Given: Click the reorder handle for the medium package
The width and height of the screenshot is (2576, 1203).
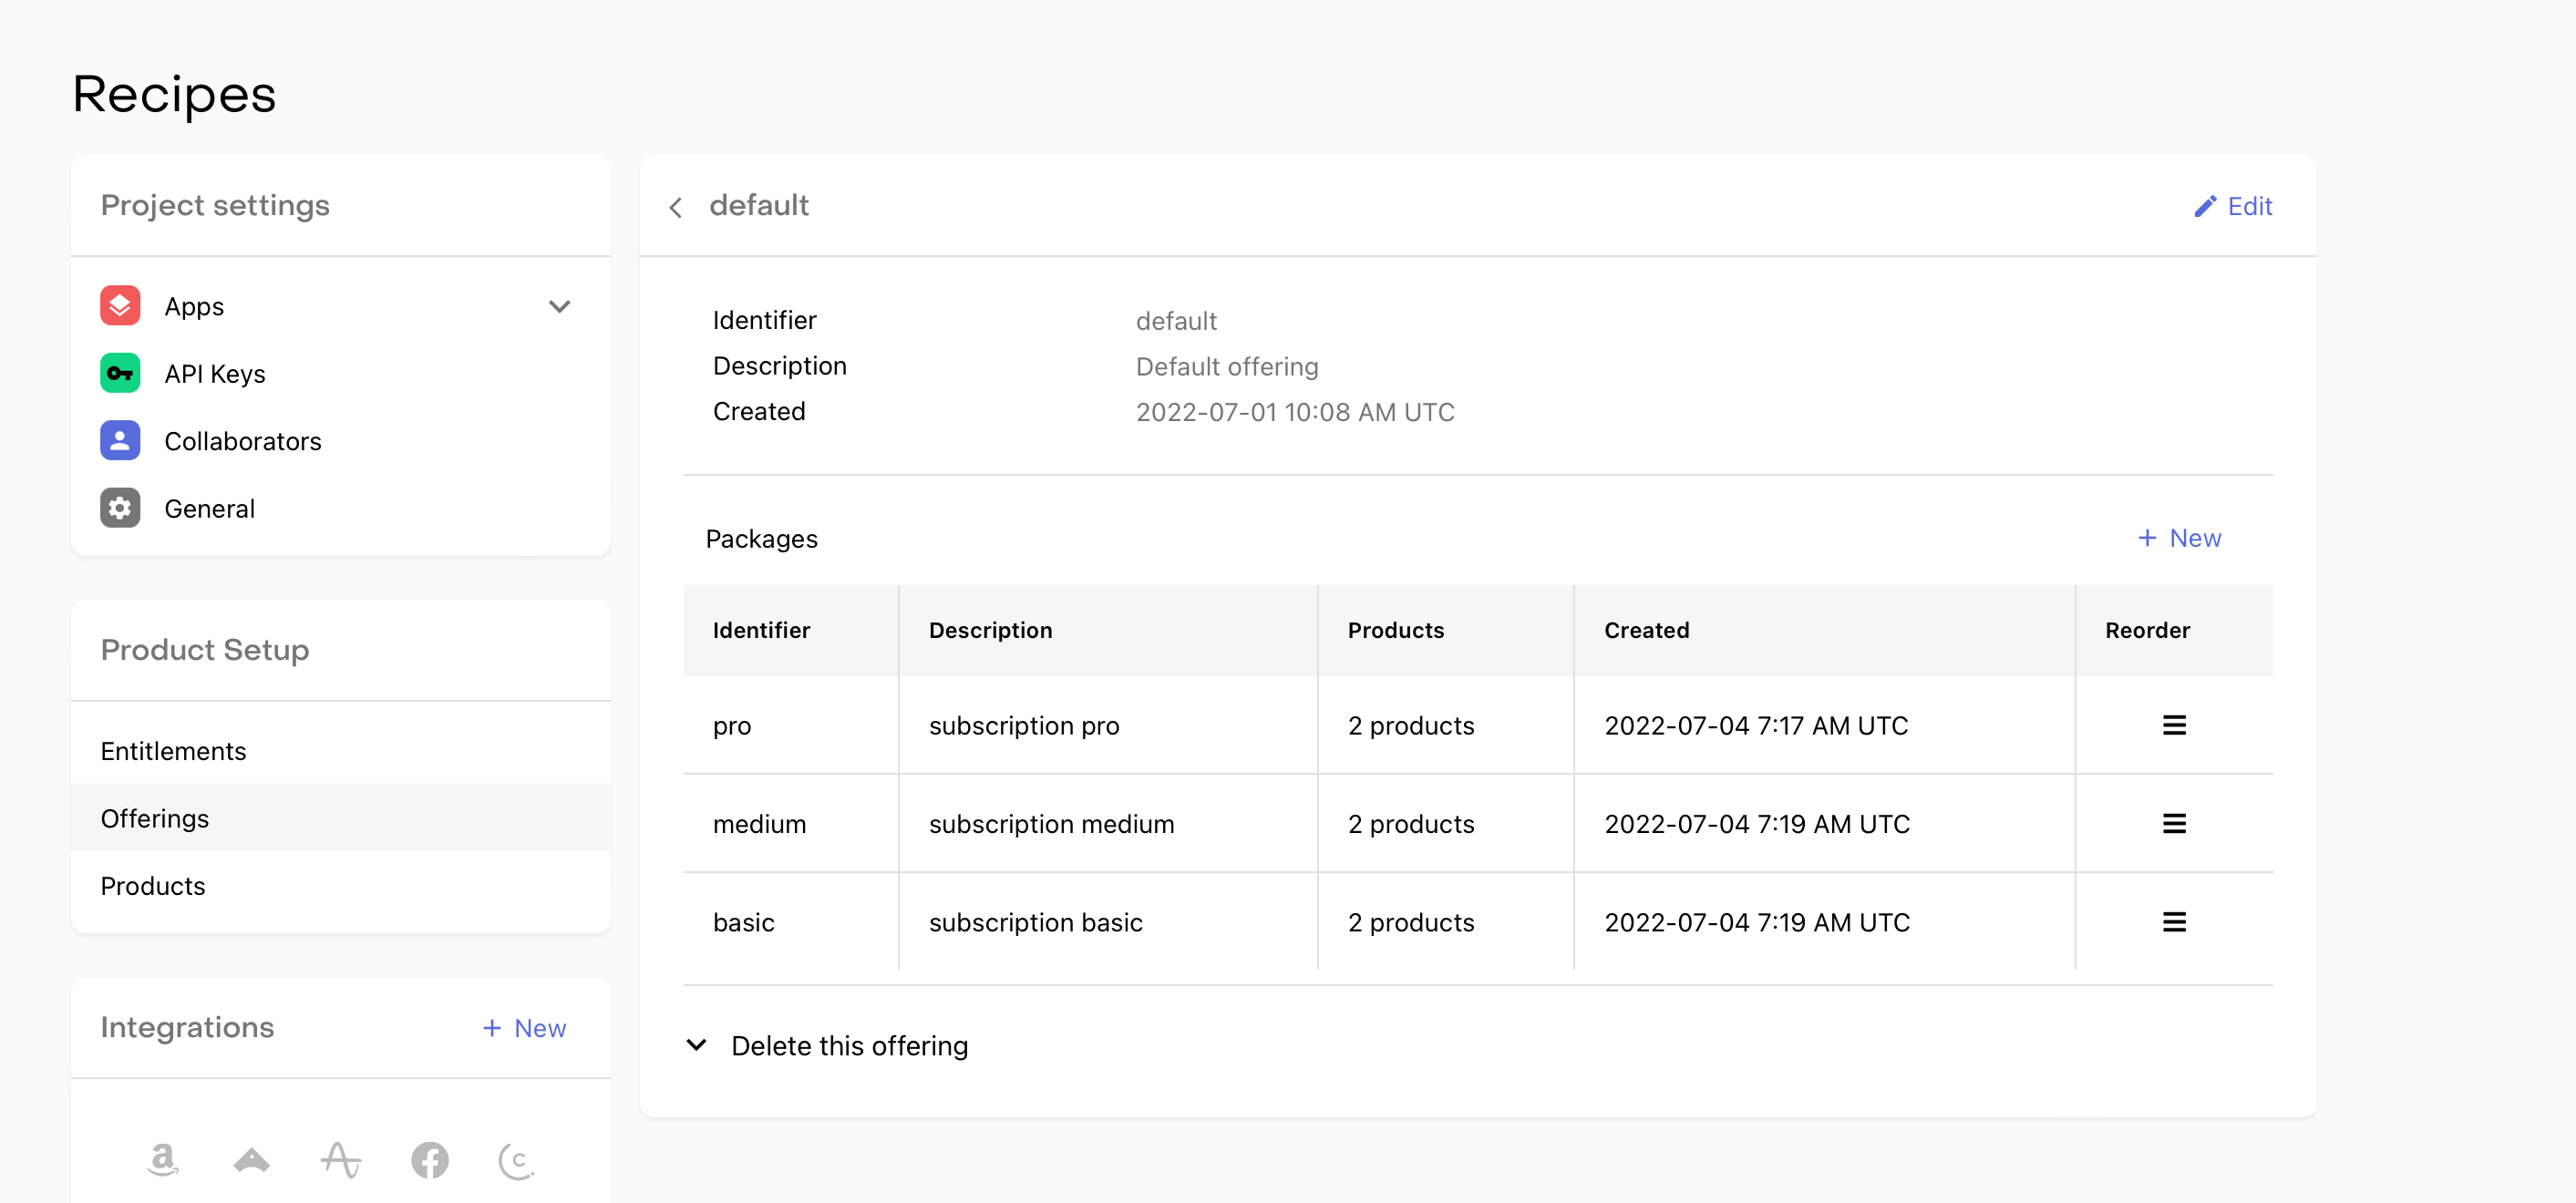Looking at the screenshot, I should point(2173,823).
